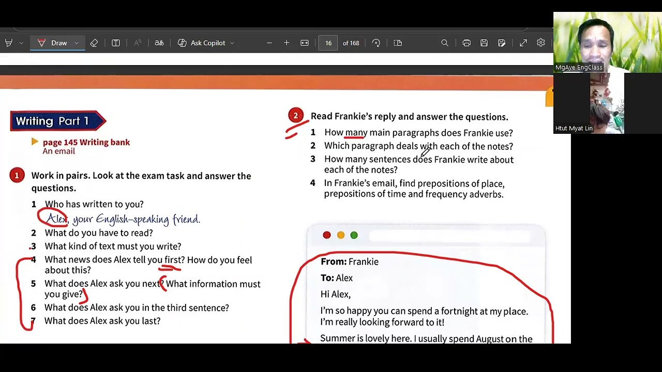Click the 'Writing Part 1' heading banner
Viewport: 662px width, 372px height.
pos(58,121)
